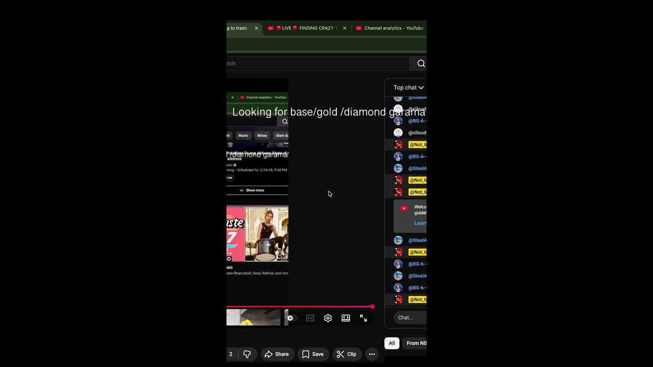Screen dimensions: 653x367
Task: Enter fullscreen with the expand arrows icon
Action: (364, 318)
